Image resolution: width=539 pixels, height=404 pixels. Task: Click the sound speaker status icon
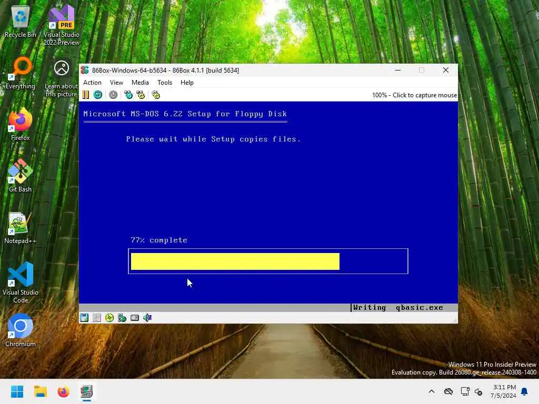[147, 318]
